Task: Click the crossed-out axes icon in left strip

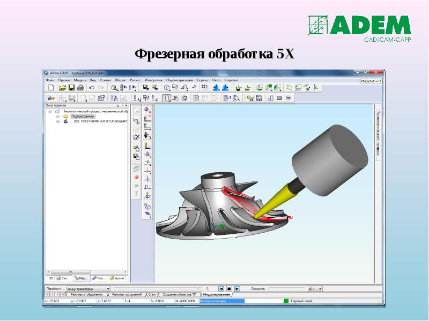Action: [x=136, y=137]
